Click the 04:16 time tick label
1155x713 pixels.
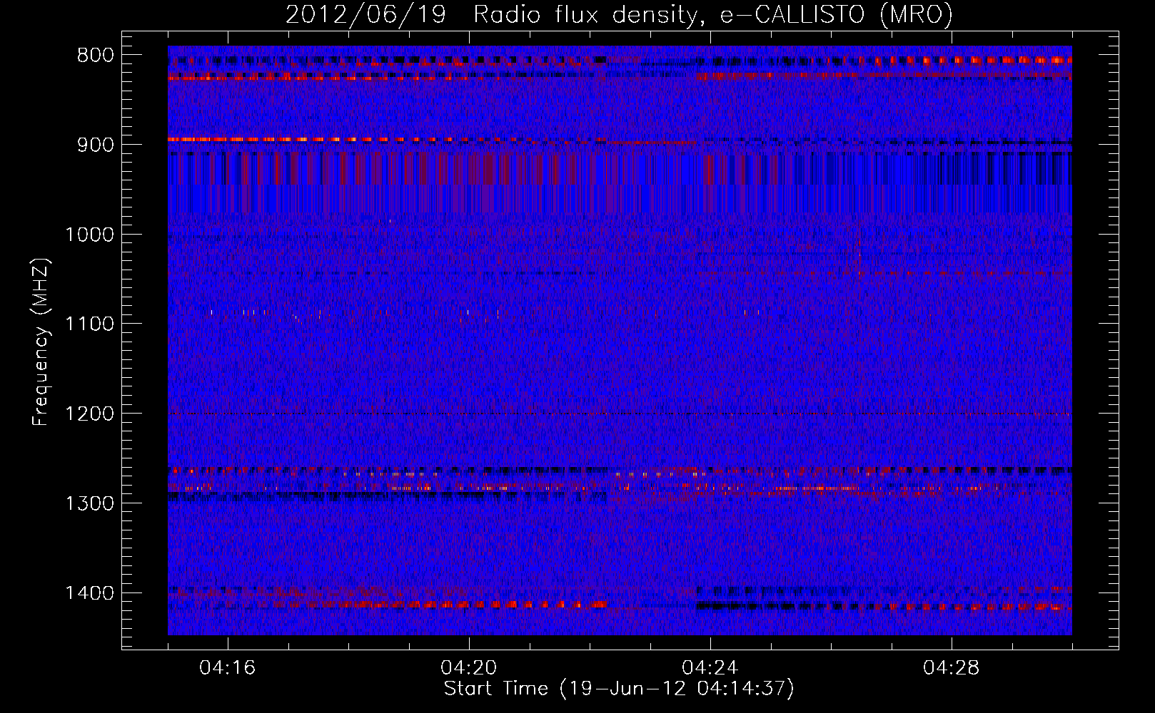tap(228, 668)
